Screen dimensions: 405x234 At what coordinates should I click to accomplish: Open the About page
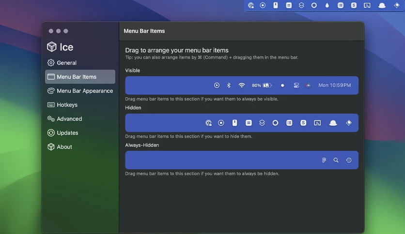coord(60,146)
